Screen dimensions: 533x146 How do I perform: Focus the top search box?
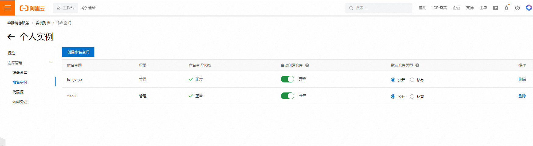click(379, 8)
